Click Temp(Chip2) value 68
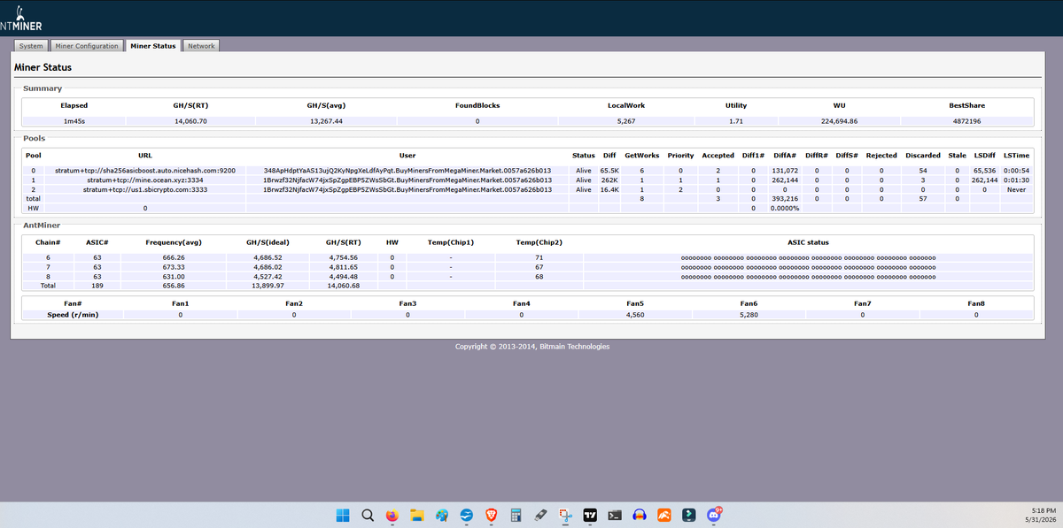1063x528 pixels. coord(539,276)
